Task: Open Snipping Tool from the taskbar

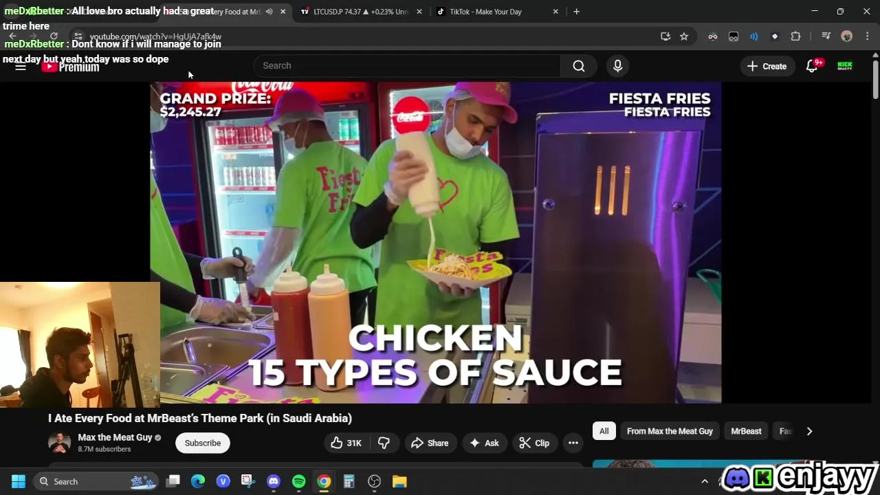Action: pos(248,481)
